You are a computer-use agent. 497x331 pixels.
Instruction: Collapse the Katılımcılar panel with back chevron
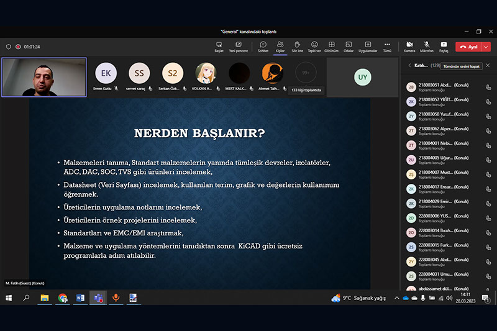(409, 65)
